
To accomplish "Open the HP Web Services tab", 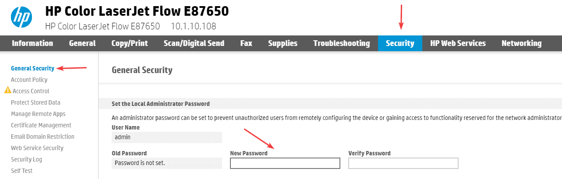I will 458,43.
